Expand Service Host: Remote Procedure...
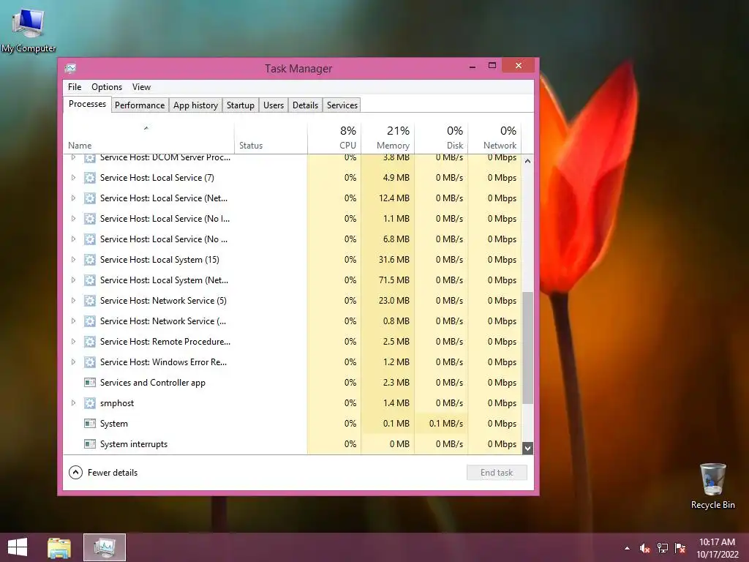Screen dimensions: 749x562 pyautogui.click(x=73, y=342)
